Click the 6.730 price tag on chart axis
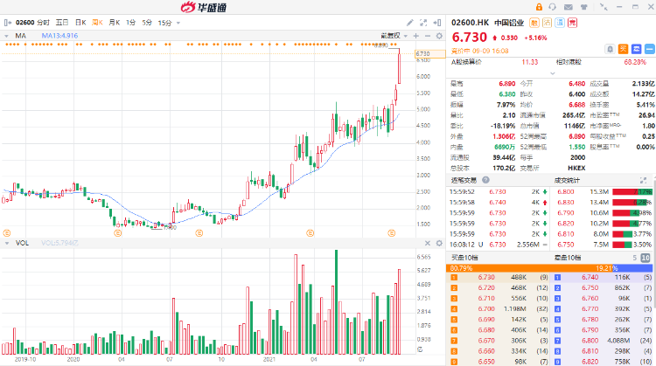The height and width of the screenshot is (366, 656). (429, 54)
